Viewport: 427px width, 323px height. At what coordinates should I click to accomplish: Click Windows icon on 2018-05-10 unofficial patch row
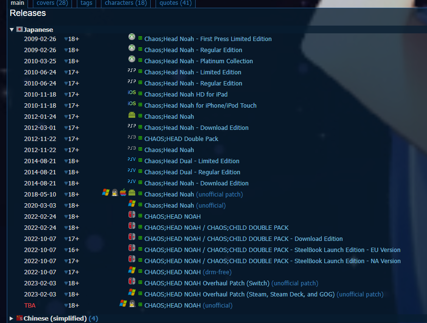pyautogui.click(x=106, y=192)
